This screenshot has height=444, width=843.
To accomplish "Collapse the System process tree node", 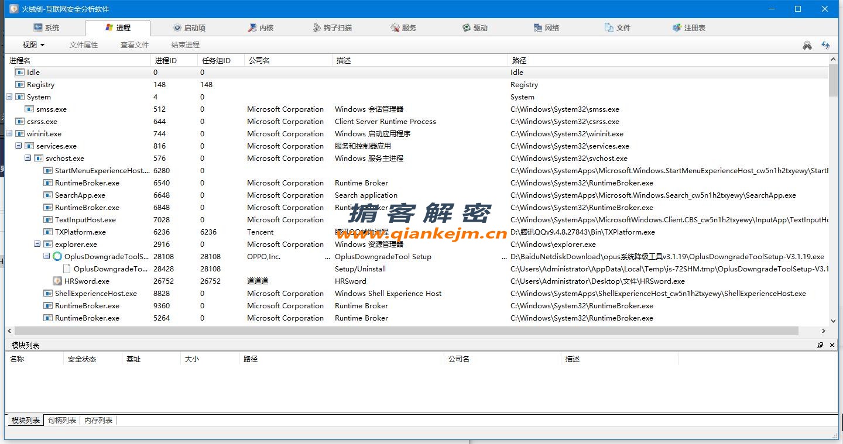I will [9, 97].
